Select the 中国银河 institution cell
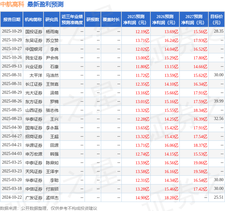This screenshot has height=211, width=225. pos(34,49)
